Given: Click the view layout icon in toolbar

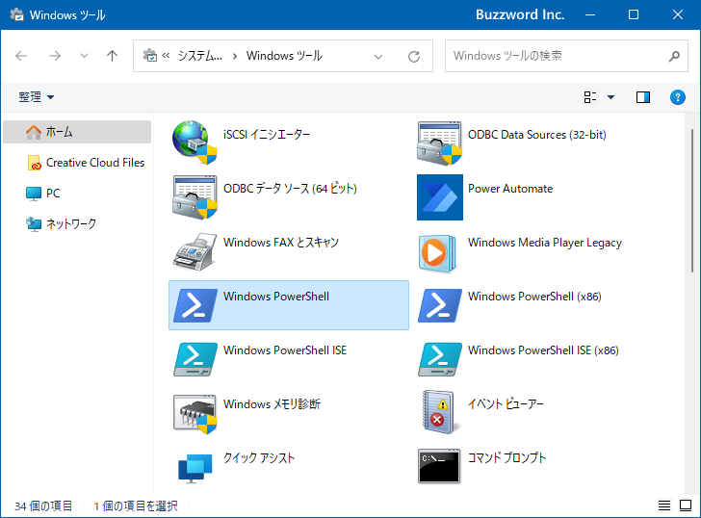Looking at the screenshot, I should [589, 97].
